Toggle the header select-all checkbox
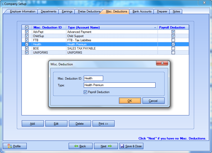This screenshot has height=153, width=212. (27, 27)
